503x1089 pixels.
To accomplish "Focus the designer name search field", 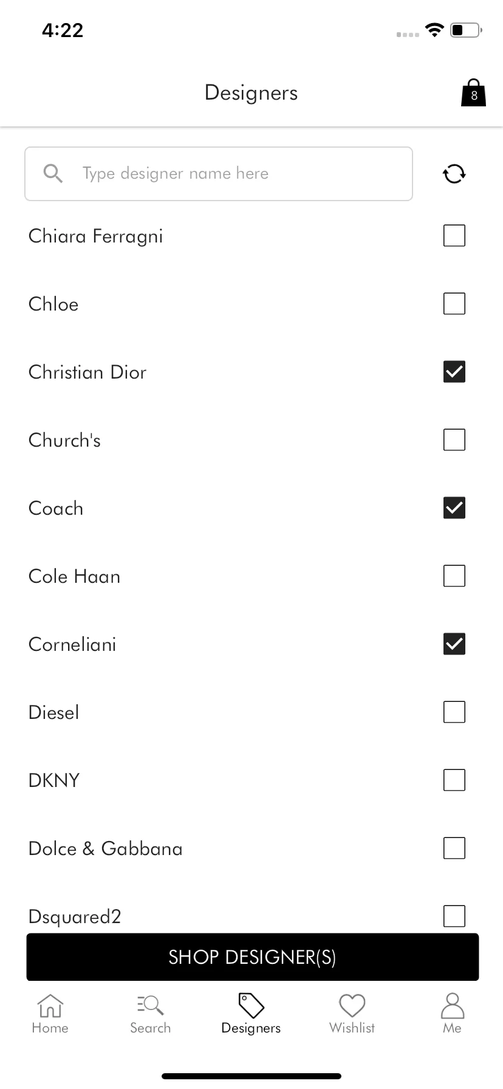I will click(x=219, y=174).
